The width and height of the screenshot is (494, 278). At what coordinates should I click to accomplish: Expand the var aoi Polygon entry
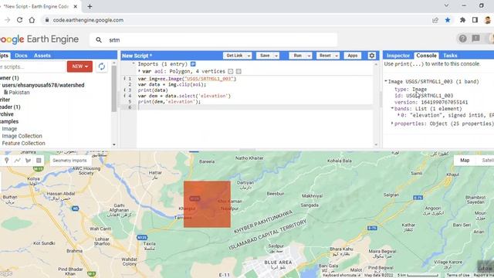tap(139, 71)
